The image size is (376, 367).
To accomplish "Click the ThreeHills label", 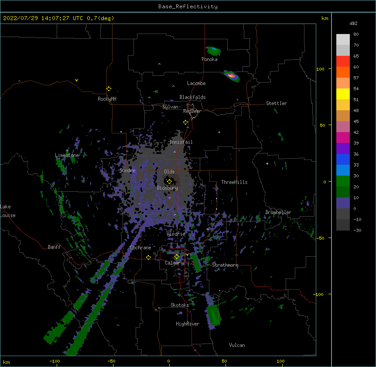I will pos(234,182).
